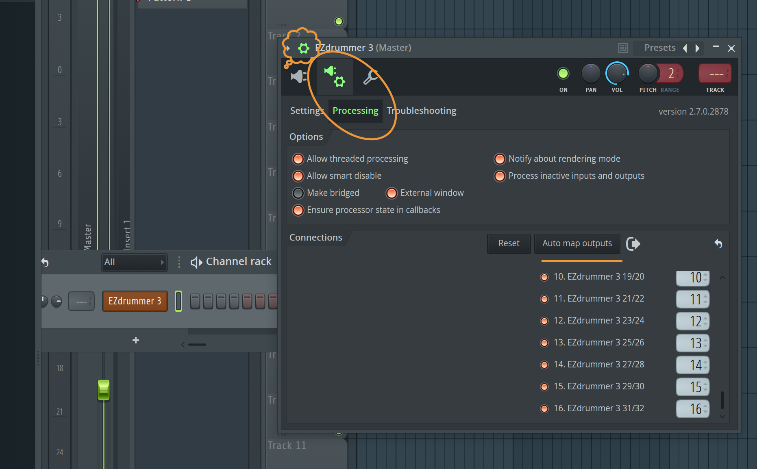Open the All channel filter dropdown

134,262
